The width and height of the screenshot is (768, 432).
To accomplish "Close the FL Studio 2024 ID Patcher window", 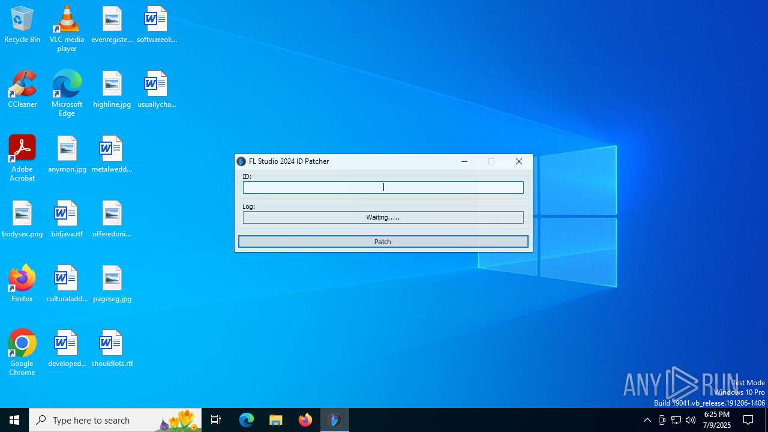I will (519, 161).
